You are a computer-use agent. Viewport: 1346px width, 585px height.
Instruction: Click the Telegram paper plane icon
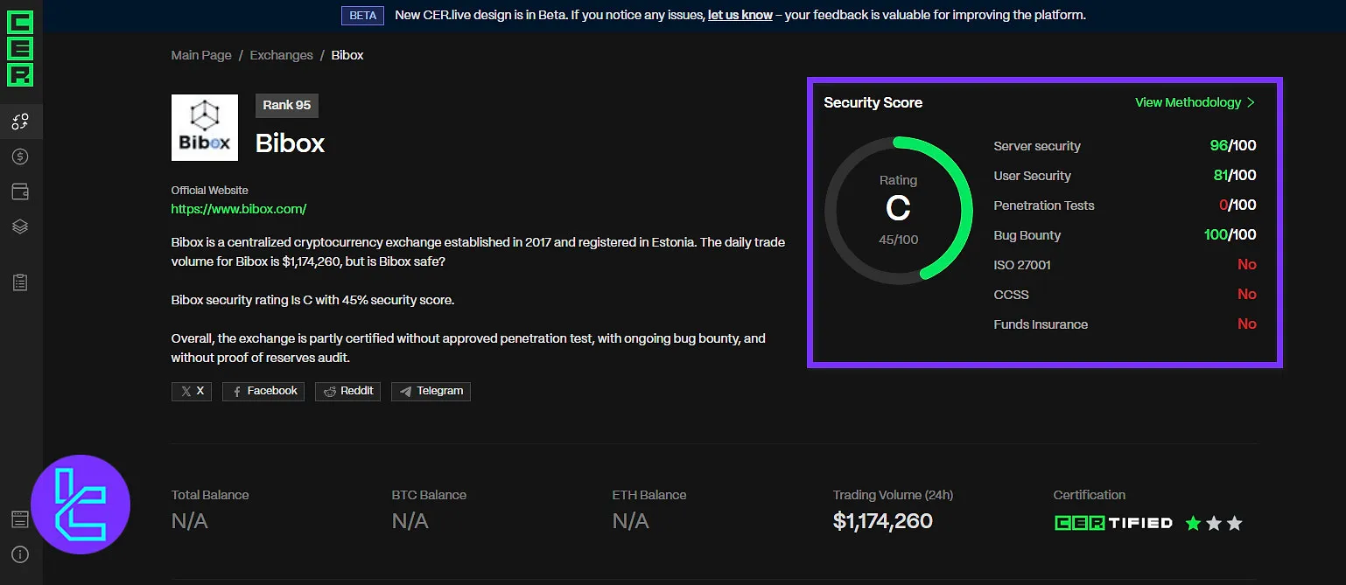click(x=405, y=392)
